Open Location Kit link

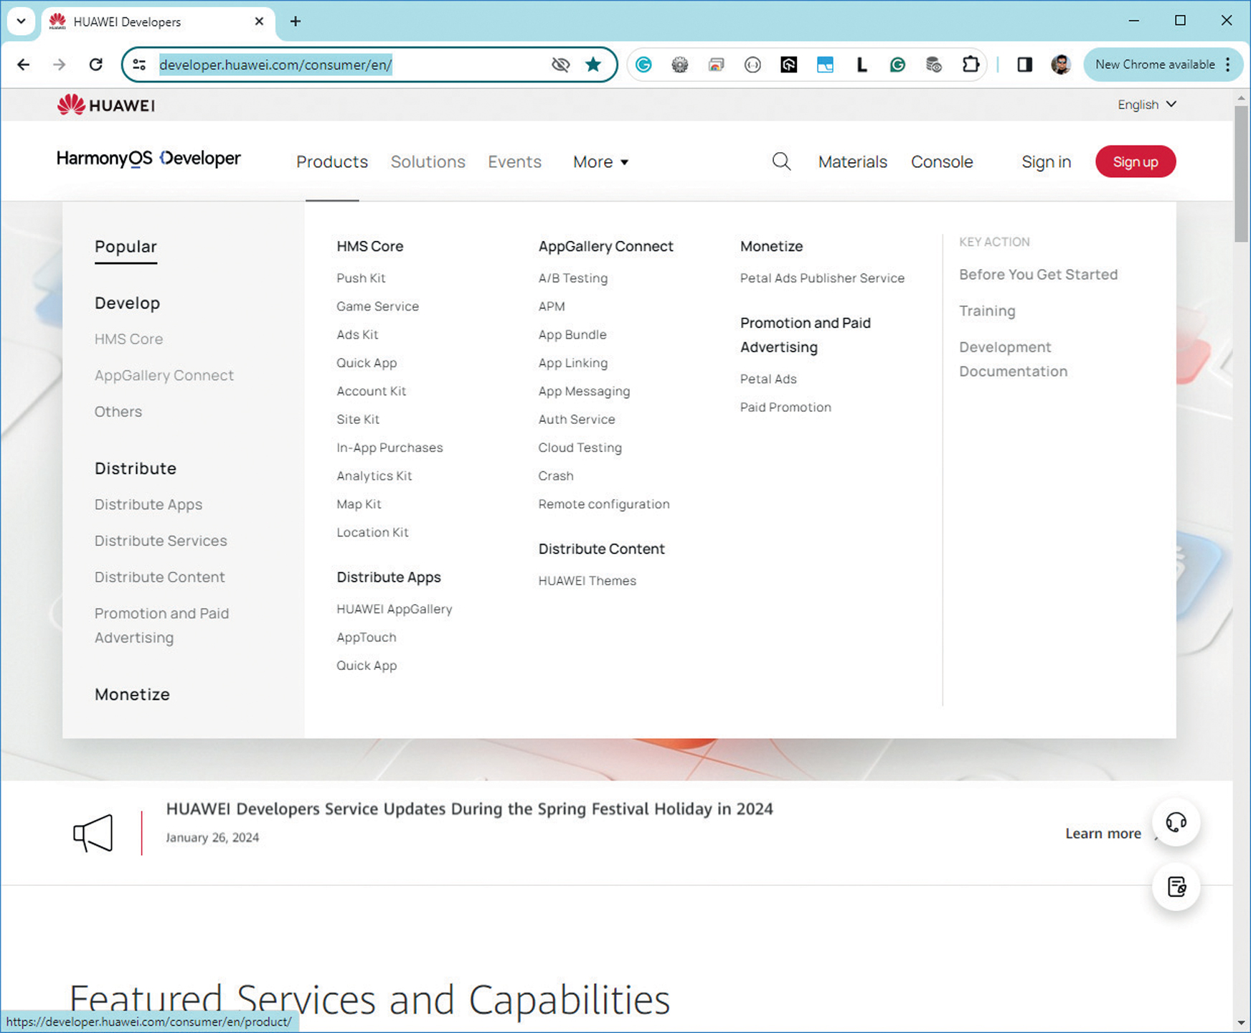click(372, 532)
